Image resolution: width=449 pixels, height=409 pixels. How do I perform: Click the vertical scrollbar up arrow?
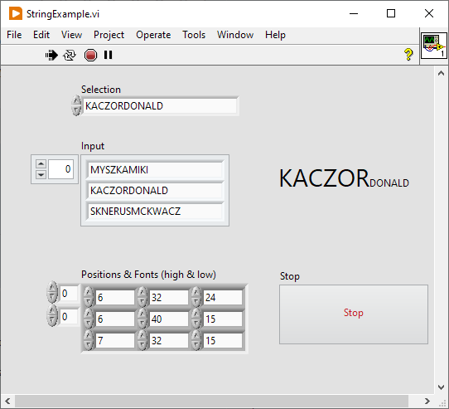click(x=441, y=74)
